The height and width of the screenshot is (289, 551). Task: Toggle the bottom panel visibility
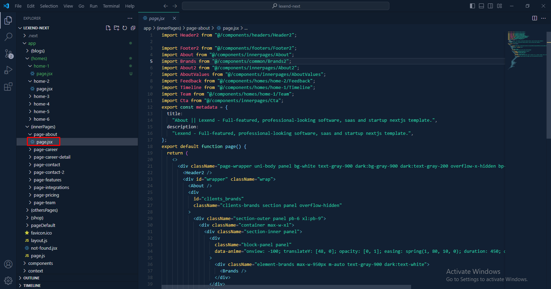pyautogui.click(x=481, y=6)
